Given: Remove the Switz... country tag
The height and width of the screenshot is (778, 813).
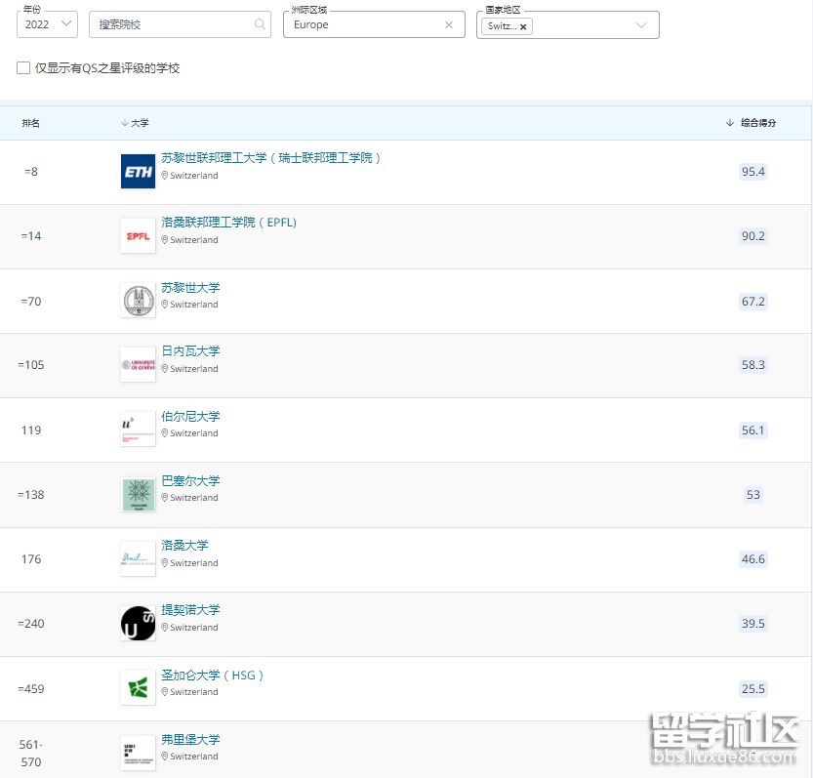Looking at the screenshot, I should (x=524, y=27).
